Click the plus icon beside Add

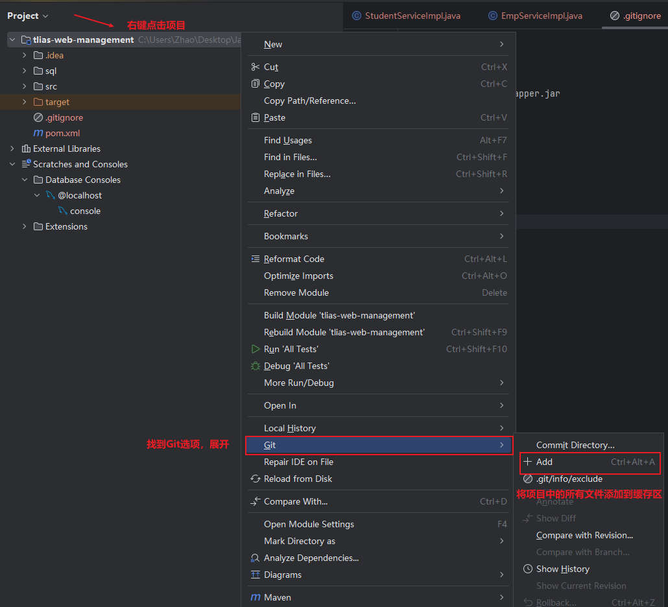pos(527,462)
